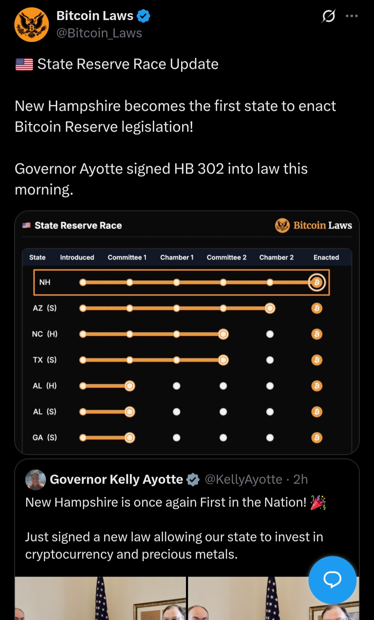This screenshot has height=620, width=374.
Task: Open the three-dot more options menu
Action: point(351,16)
